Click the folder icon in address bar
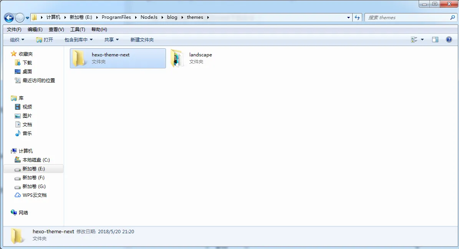Viewport: 459px width, 249px height. click(x=34, y=17)
